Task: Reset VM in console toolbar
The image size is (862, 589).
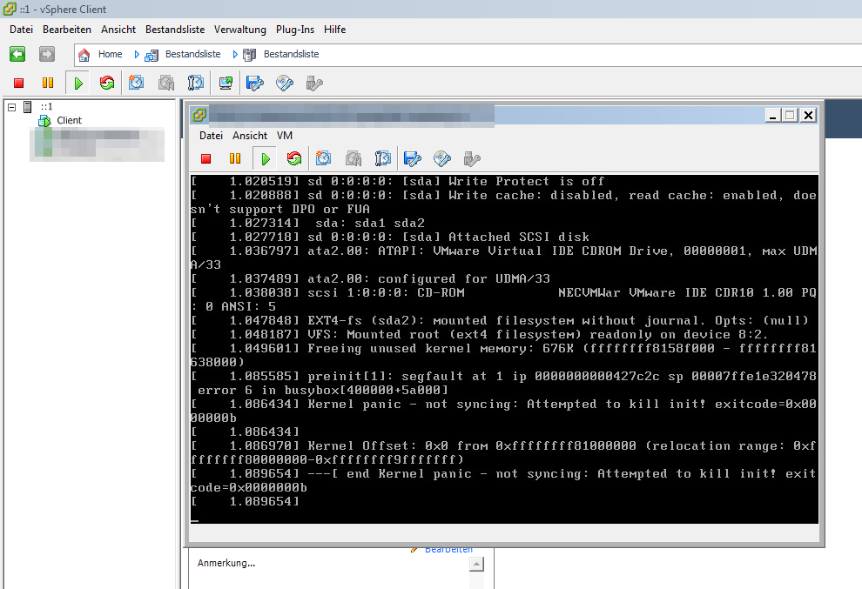Action: 294,159
